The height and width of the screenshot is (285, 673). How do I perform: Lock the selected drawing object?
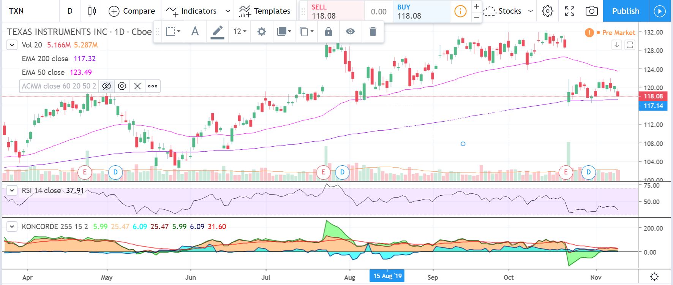coord(328,32)
